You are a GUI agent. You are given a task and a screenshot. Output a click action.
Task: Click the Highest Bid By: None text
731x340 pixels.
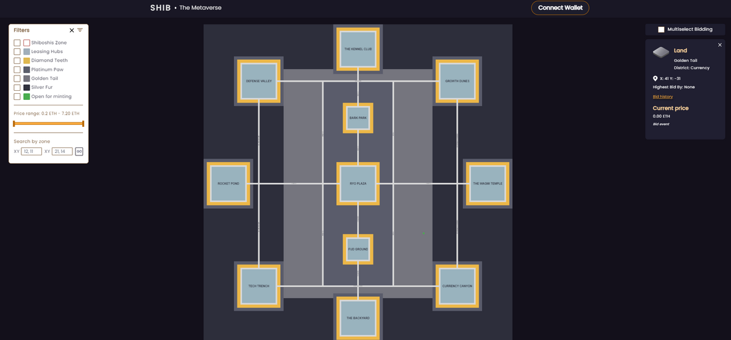(x=674, y=87)
